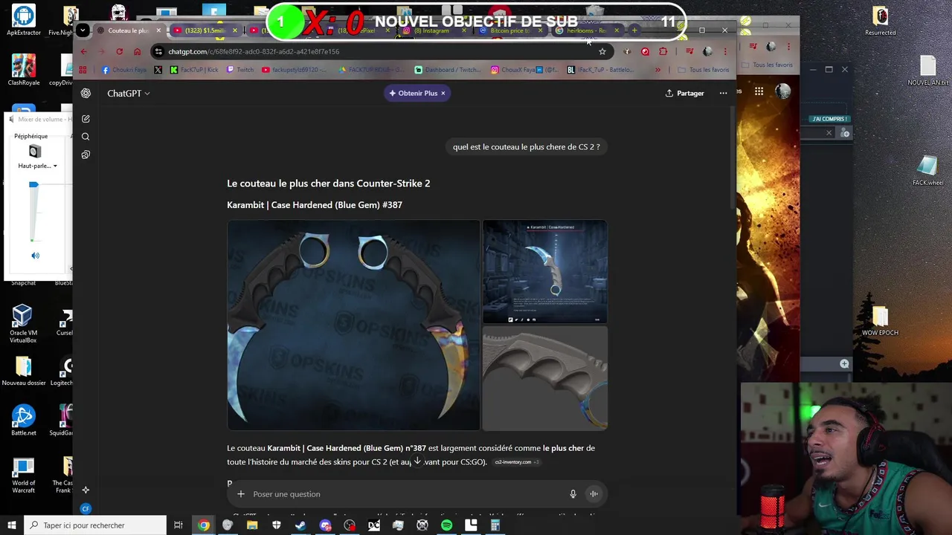Open the 'Dashboard / Twitch' bookmark

click(x=448, y=70)
